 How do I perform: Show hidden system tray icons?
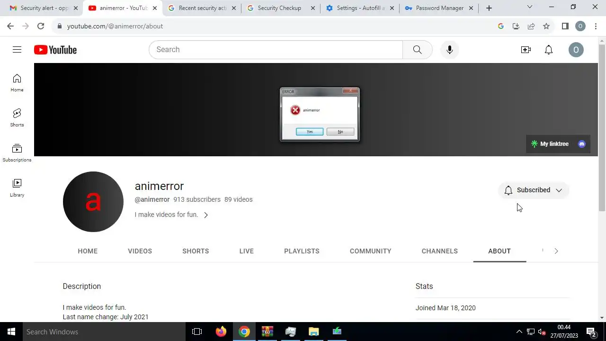(519, 332)
